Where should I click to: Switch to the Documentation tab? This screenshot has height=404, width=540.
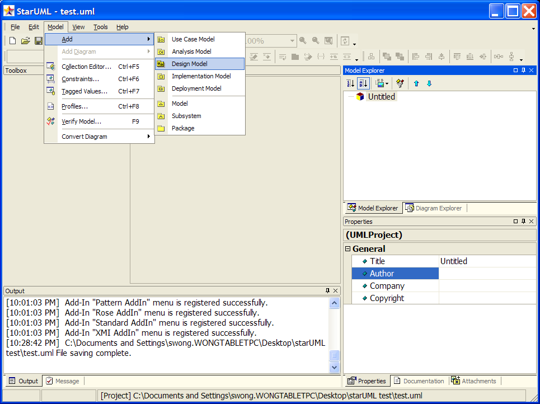[419, 381]
